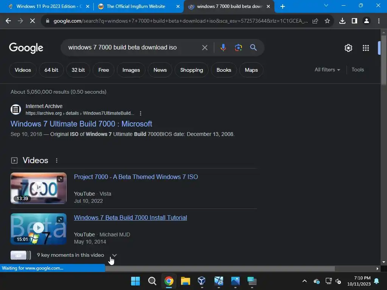Click the Internet Archive site favicon
387x290 pixels.
(x=16, y=109)
